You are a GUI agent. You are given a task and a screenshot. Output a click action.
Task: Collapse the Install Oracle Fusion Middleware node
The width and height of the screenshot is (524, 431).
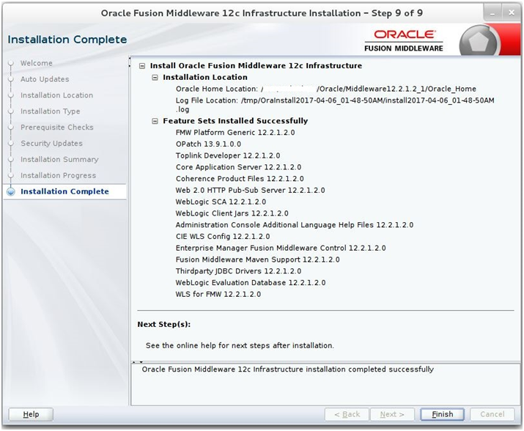(x=142, y=66)
